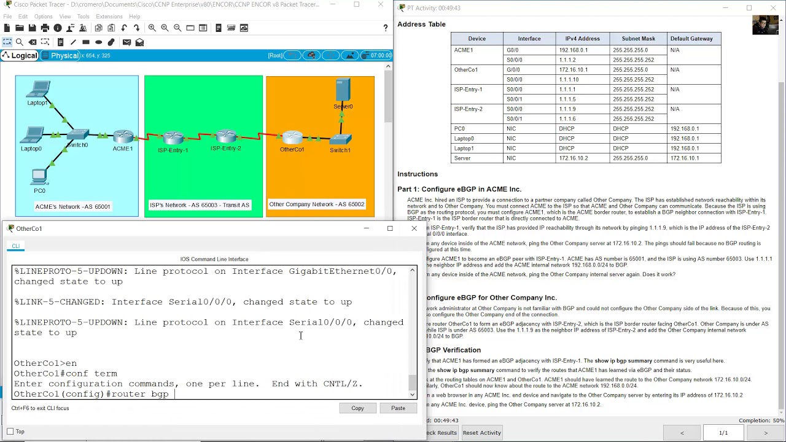Image resolution: width=786 pixels, height=442 pixels.
Task: Click the Check Results button
Action: (x=442, y=433)
